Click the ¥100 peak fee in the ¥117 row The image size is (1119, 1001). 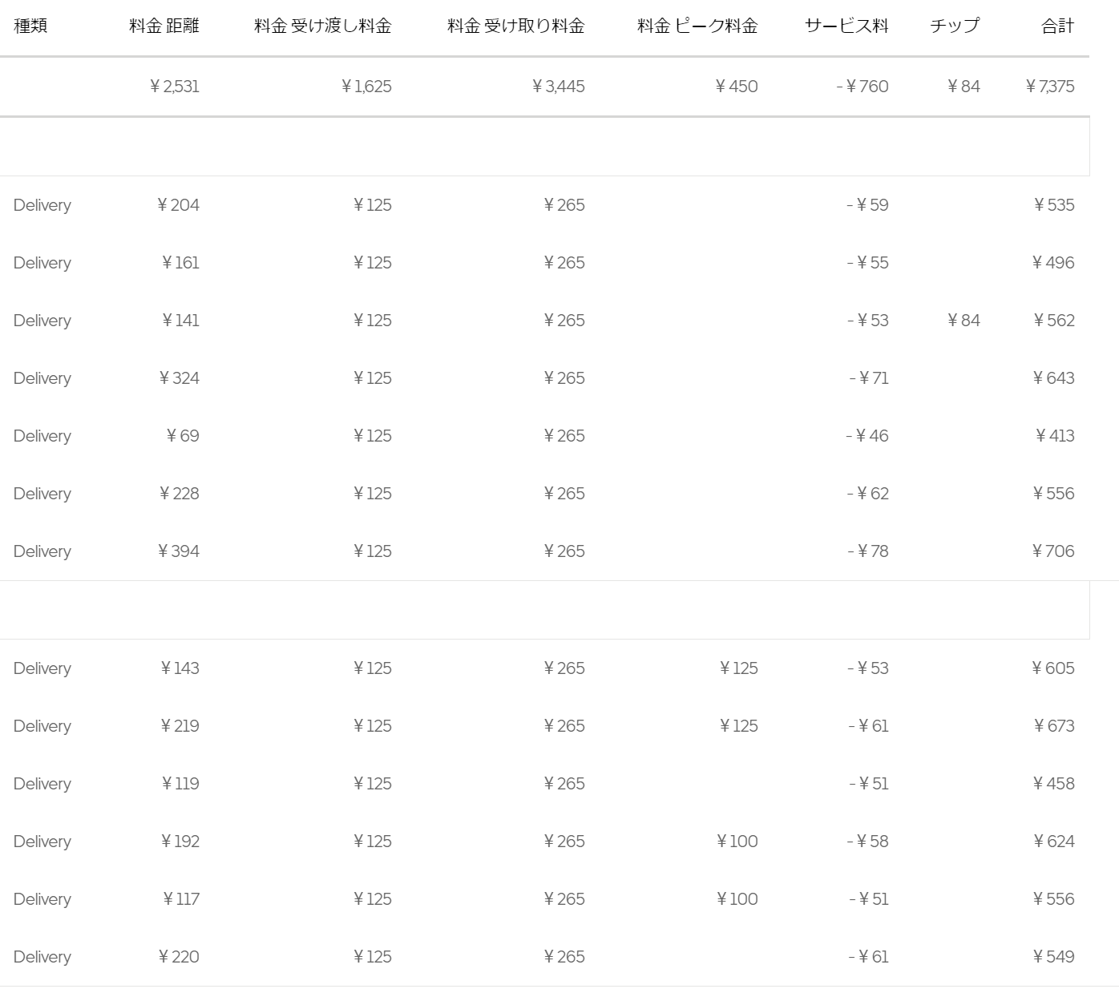pyautogui.click(x=737, y=899)
